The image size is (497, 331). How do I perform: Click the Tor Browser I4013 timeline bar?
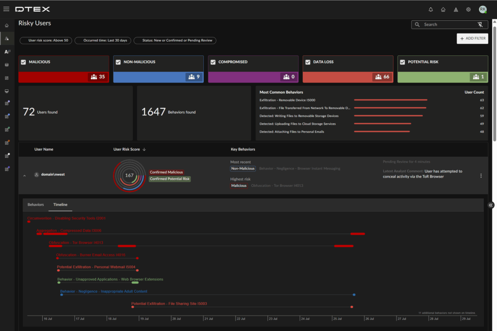pyautogui.click(x=55, y=246)
